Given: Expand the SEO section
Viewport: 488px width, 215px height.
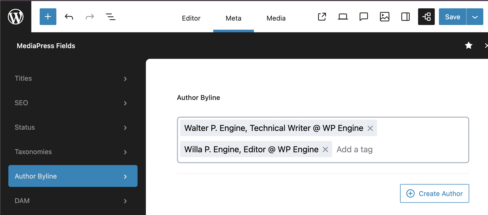Looking at the screenshot, I should (x=70, y=103).
